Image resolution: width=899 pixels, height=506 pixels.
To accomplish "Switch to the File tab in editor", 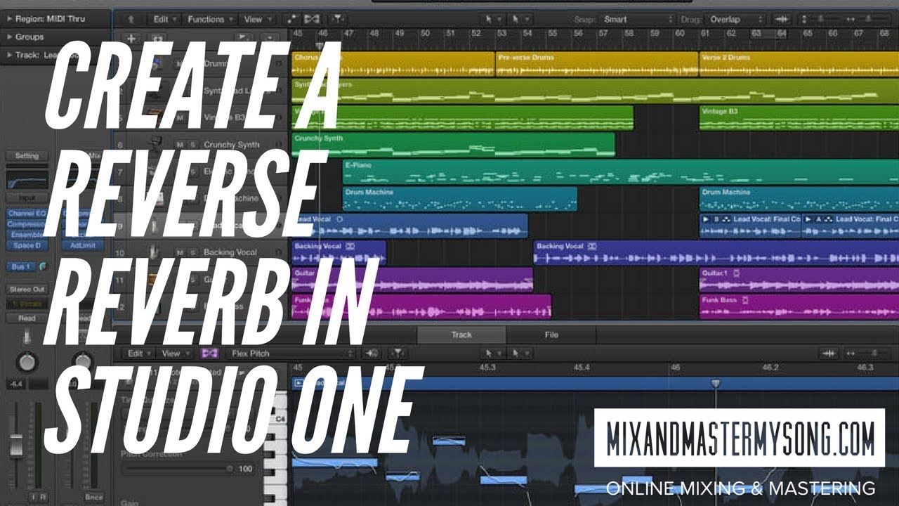I will 551,335.
